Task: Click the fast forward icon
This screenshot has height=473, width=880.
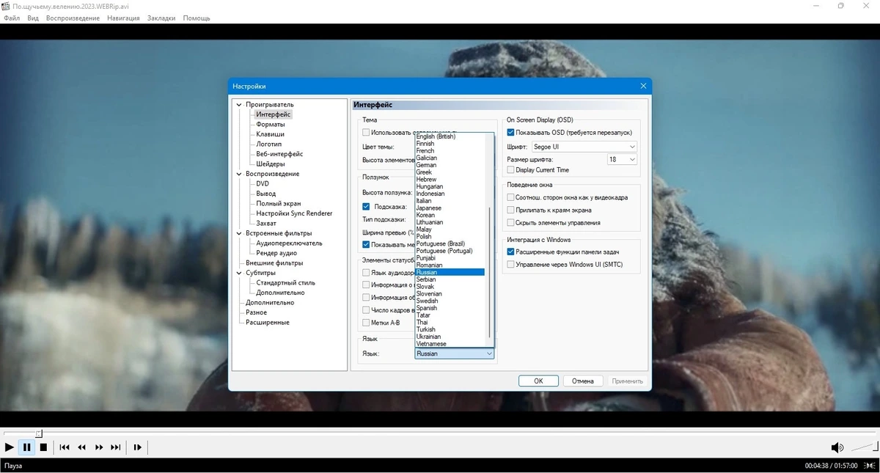Action: tap(99, 447)
